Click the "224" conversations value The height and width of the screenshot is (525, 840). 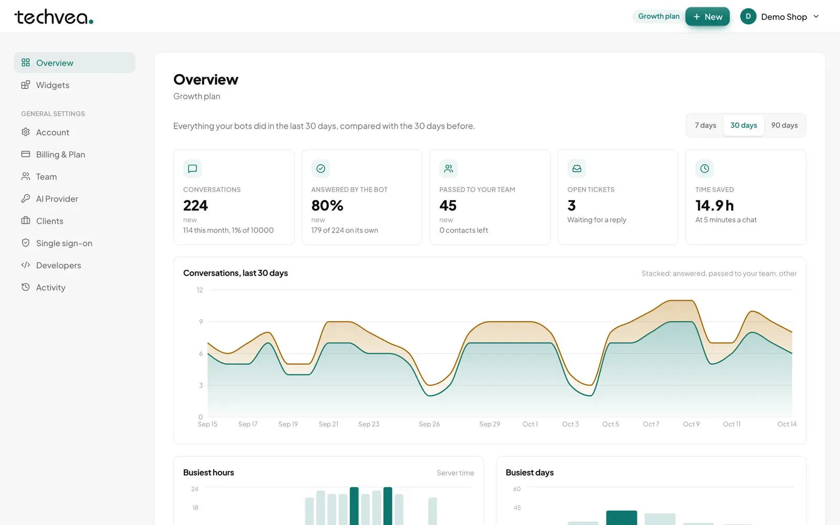[x=195, y=205]
